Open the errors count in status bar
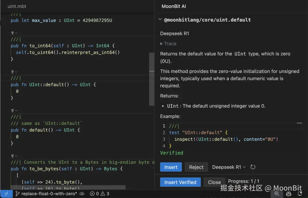Viewport: 308px width, 198px height. tap(94, 194)
